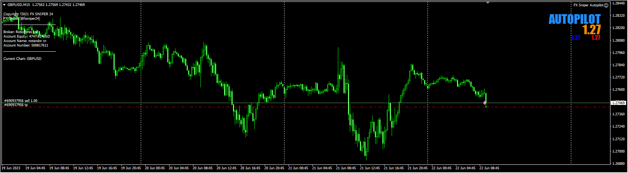This screenshot has width=628, height=173.
Task: Click price scale label 1.27360
Action: coord(619,114)
